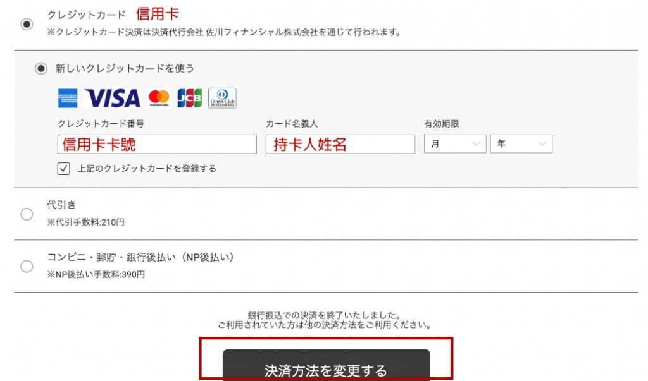
Task: Click the 上記のクレジットカードを登録する label text
Action: point(147,169)
